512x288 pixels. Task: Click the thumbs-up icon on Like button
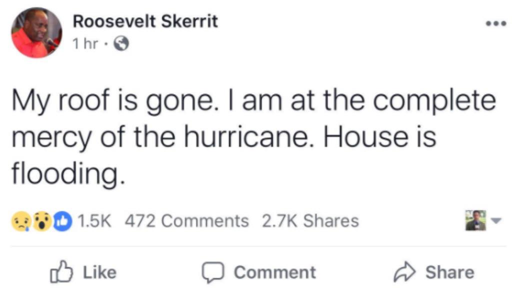pyautogui.click(x=59, y=271)
